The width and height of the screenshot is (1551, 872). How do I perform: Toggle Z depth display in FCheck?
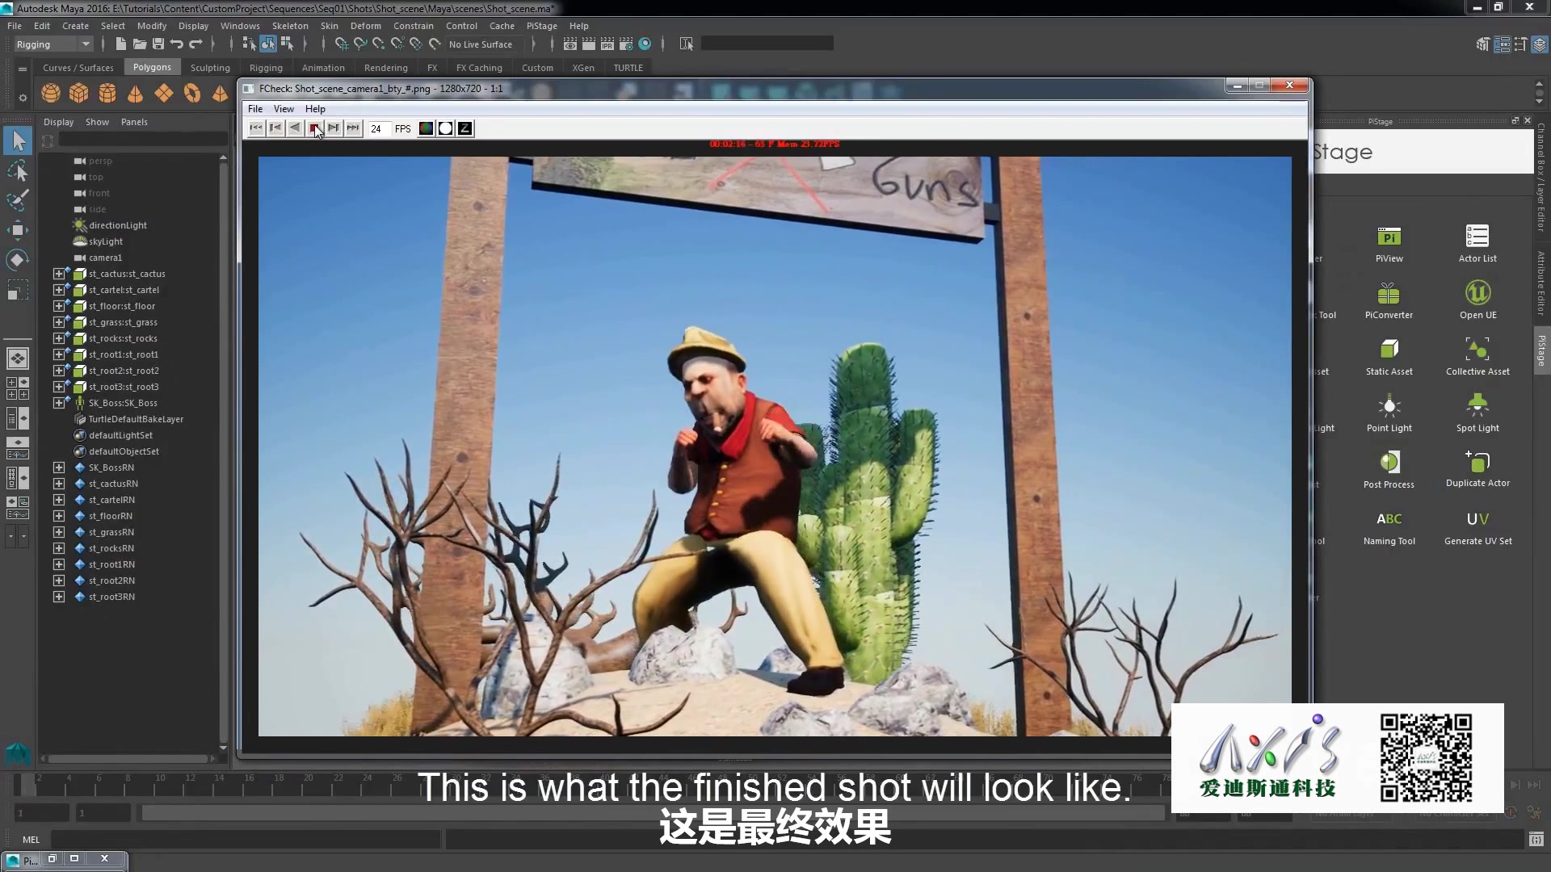tap(465, 128)
